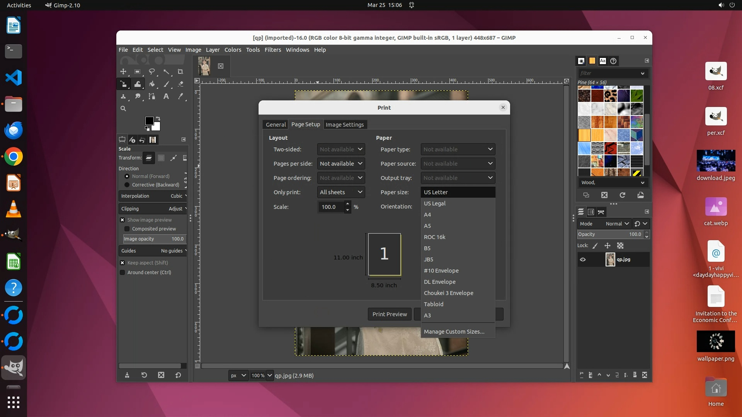Expand the Only print All sheets dropdown
The height and width of the screenshot is (417, 742).
(341, 192)
